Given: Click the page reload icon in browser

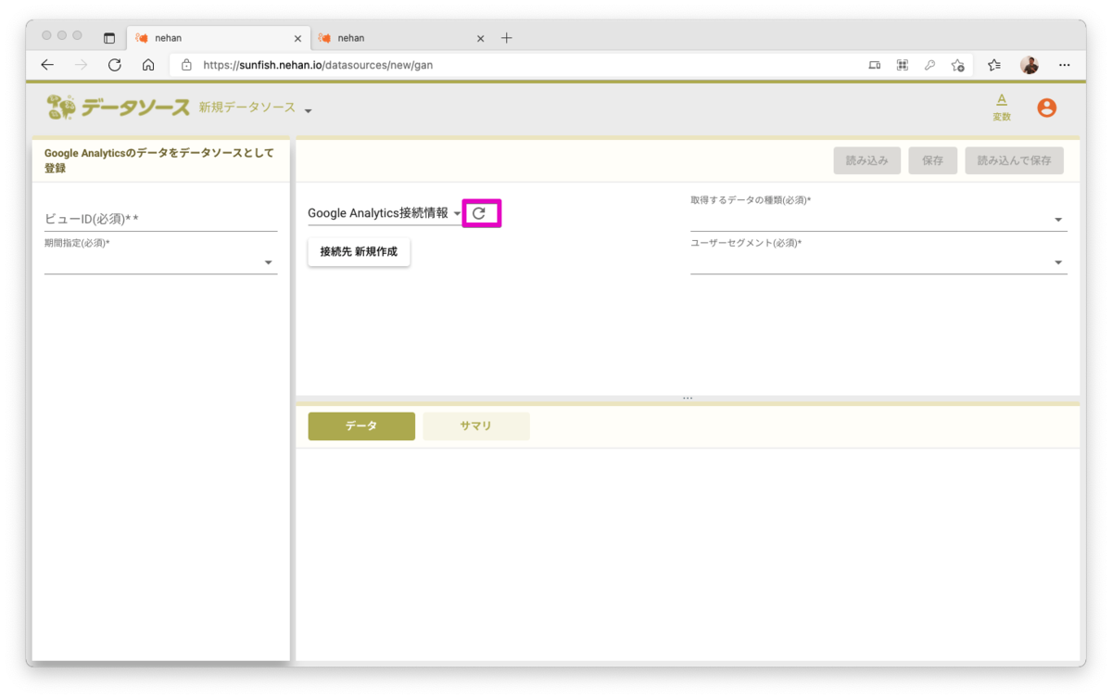Looking at the screenshot, I should tap(114, 65).
